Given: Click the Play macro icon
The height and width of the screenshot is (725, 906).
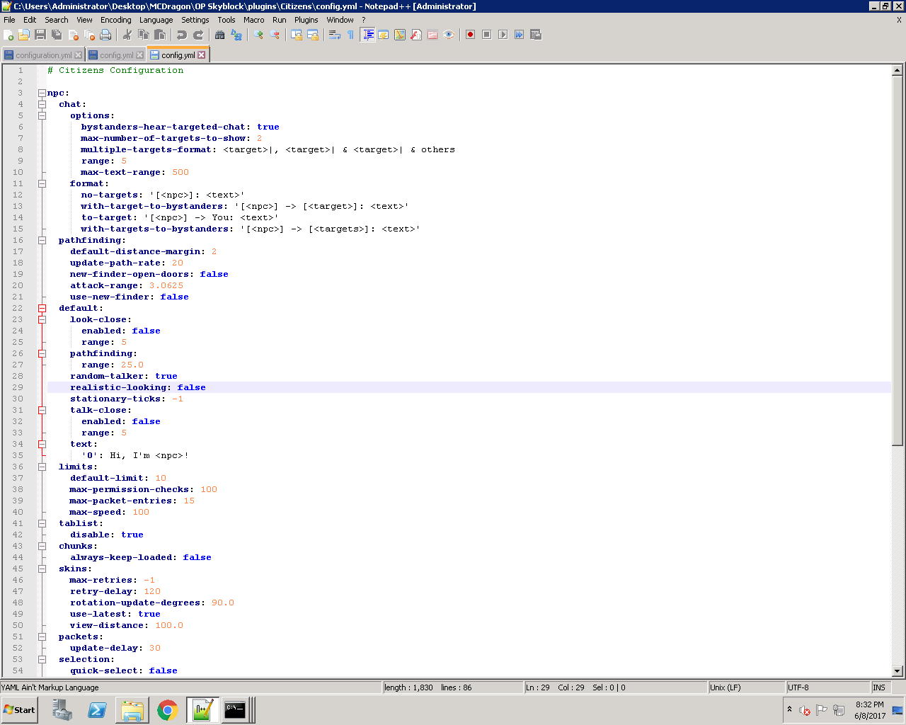Looking at the screenshot, I should pyautogui.click(x=503, y=35).
